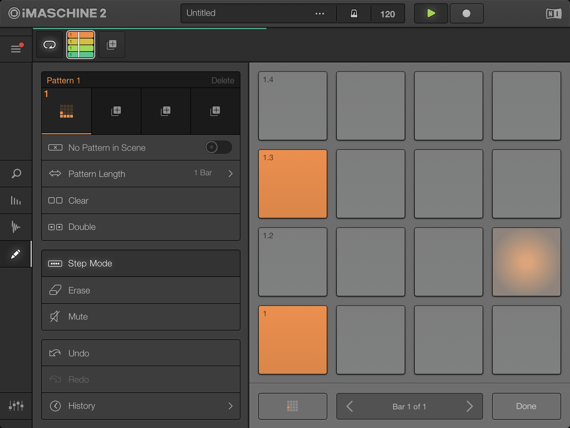Open project options three-dots menu
The width and height of the screenshot is (570, 428).
click(x=320, y=13)
